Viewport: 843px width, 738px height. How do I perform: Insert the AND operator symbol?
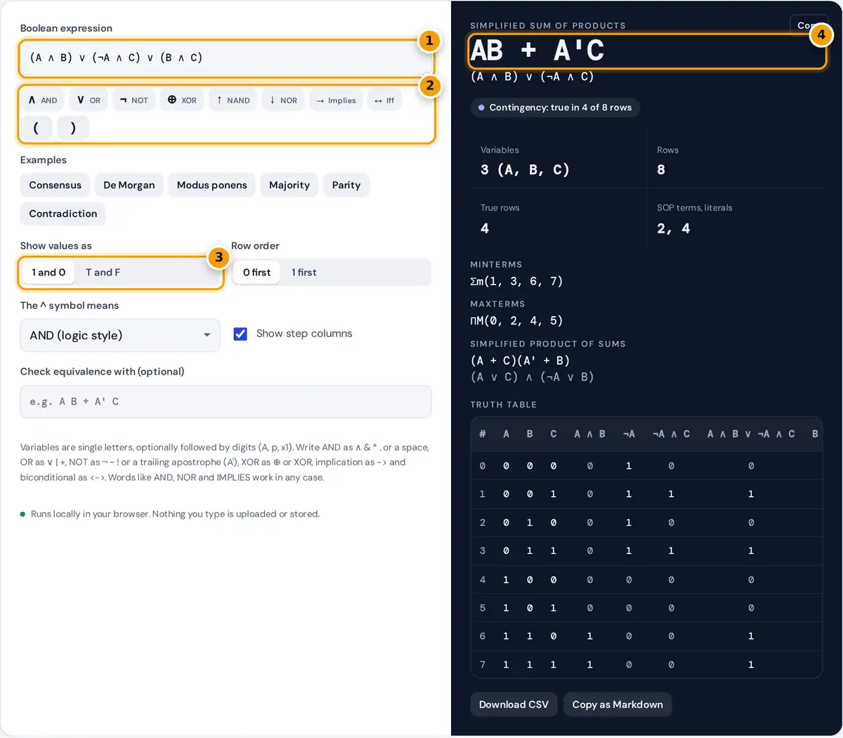tap(42, 101)
